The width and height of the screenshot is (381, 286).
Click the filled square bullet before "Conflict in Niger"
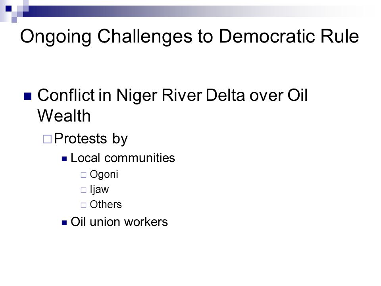point(28,96)
